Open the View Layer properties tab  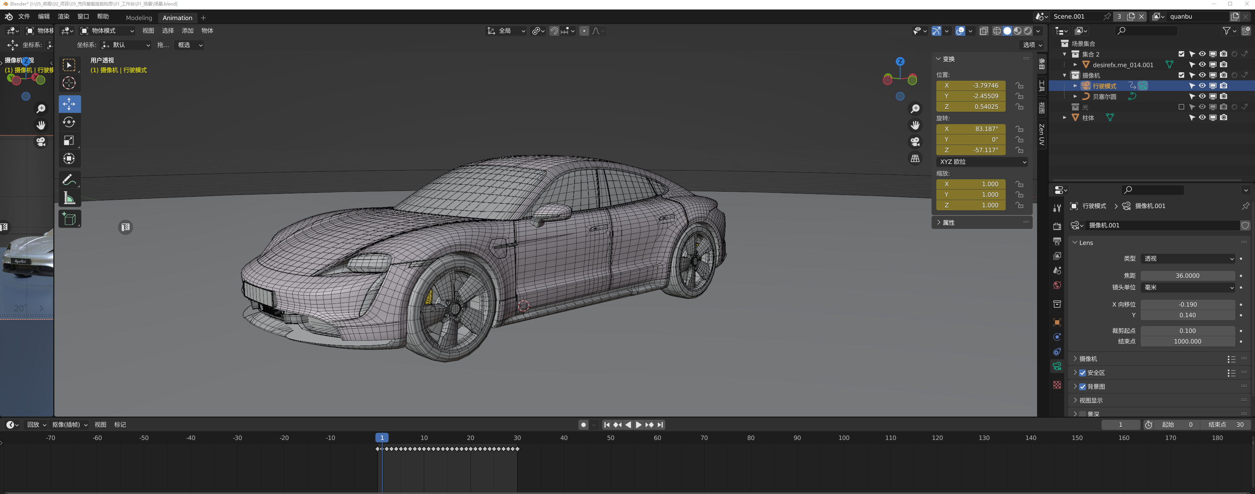(1057, 256)
